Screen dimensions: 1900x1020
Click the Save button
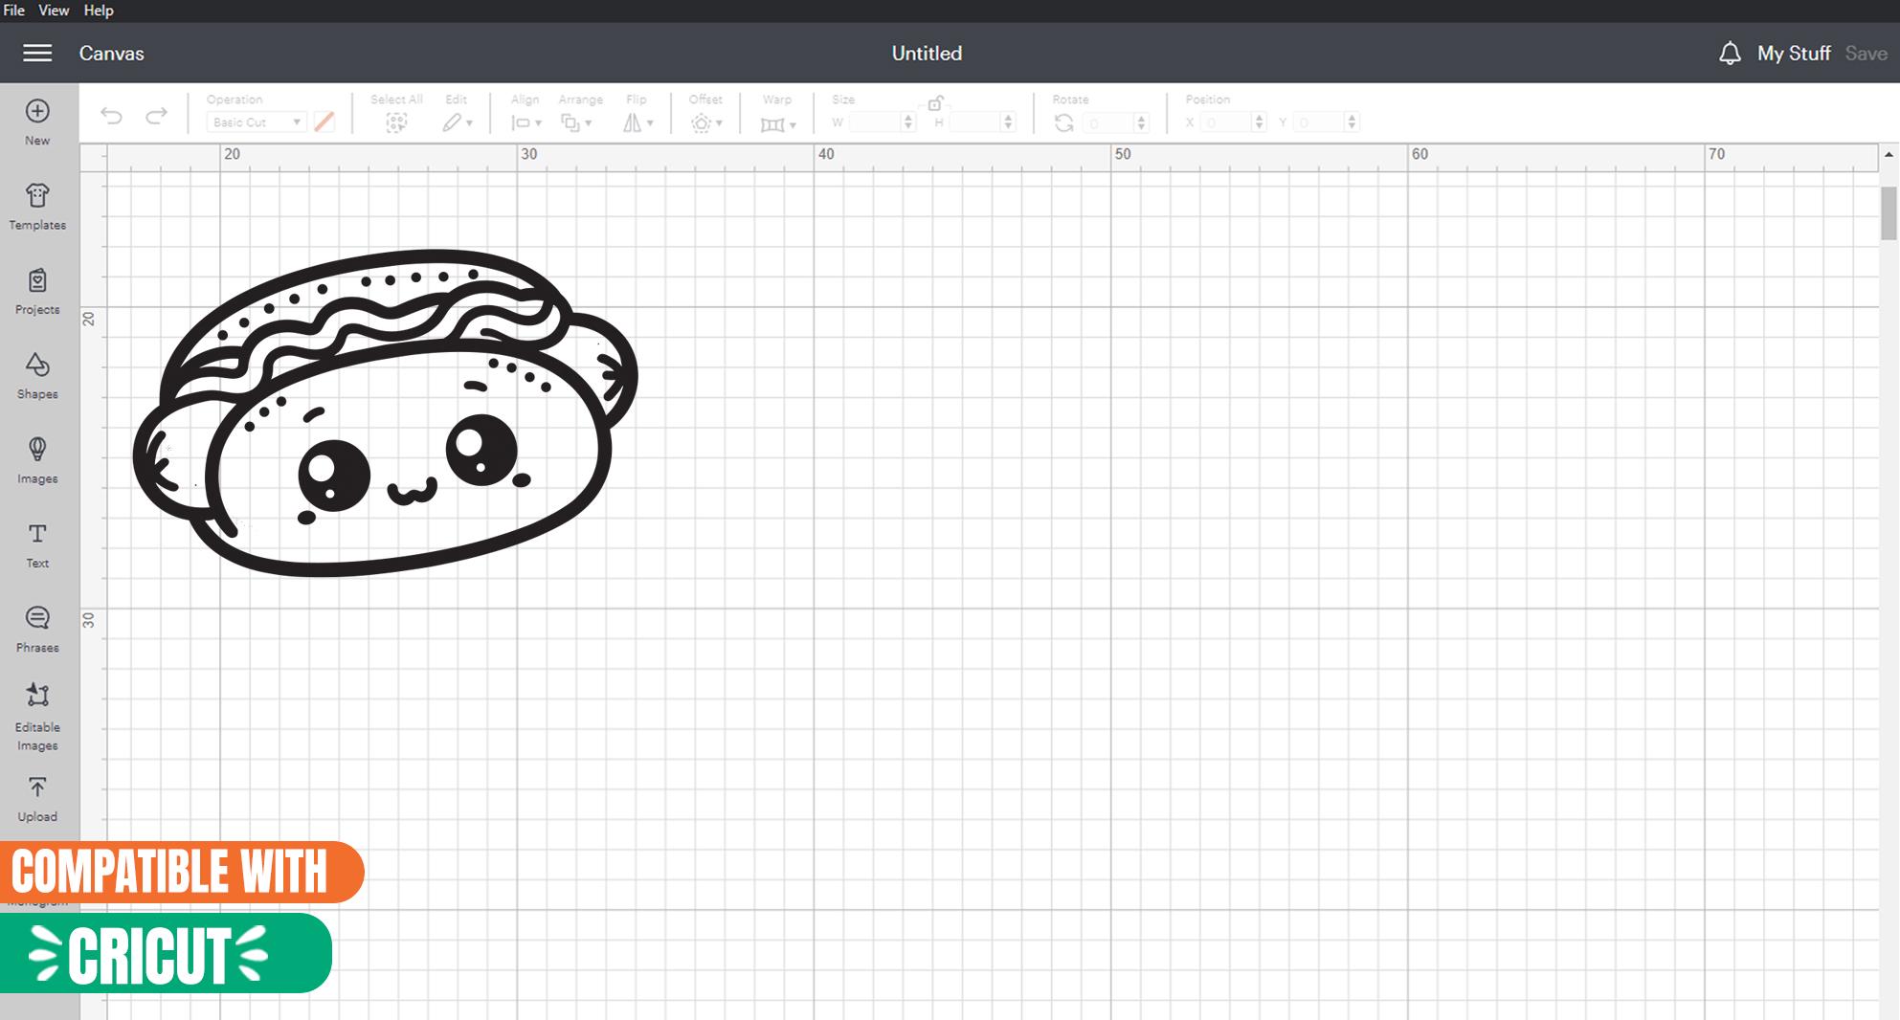tap(1866, 54)
